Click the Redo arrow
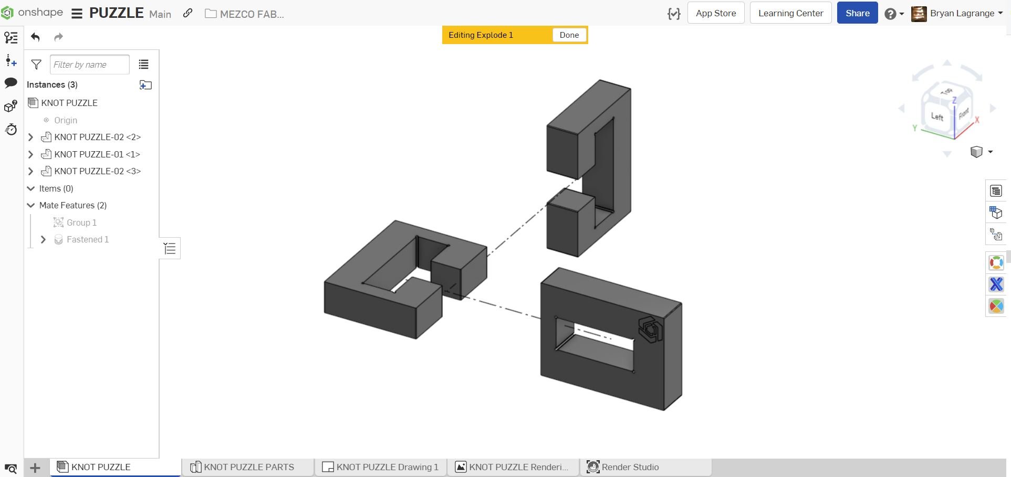 [58, 37]
